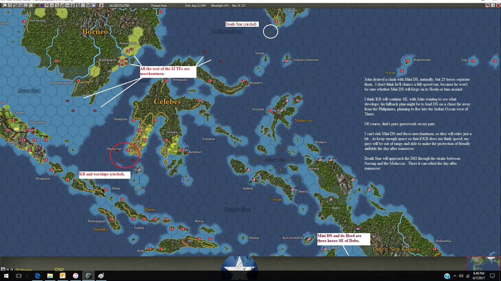The image size is (501, 281).
Task: Toggle the weather cloud overlay icon
Action: [94, 5]
